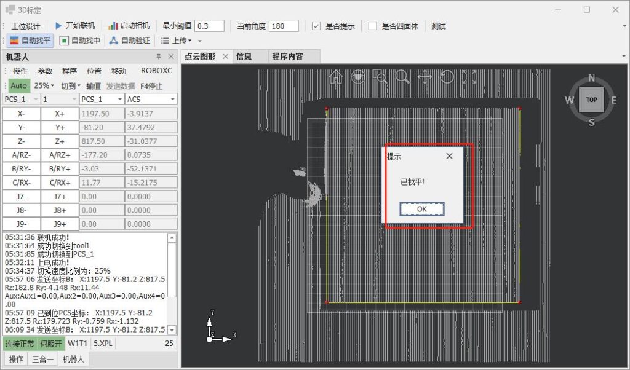Click the X+ jog button
This screenshot has width=630, height=370.
(x=60, y=113)
